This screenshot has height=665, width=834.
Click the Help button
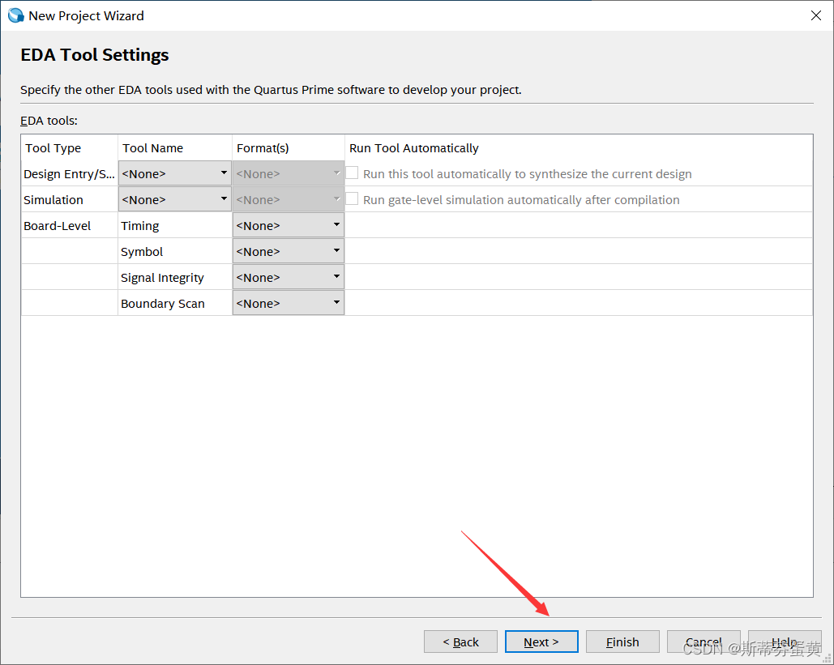785,642
